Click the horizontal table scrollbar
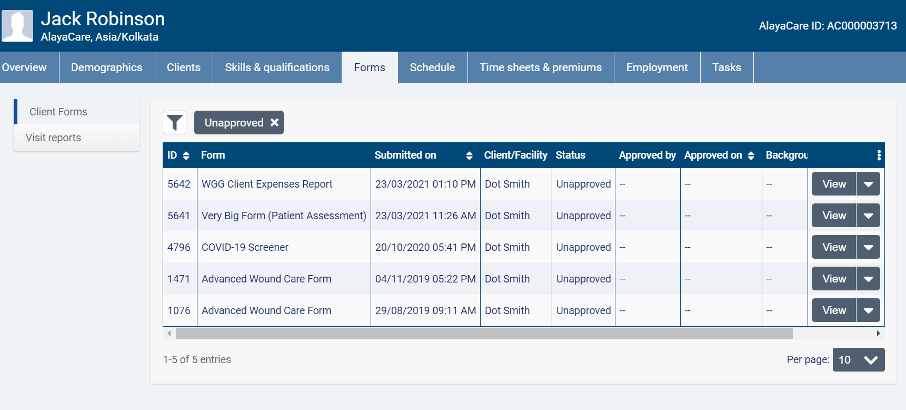The width and height of the screenshot is (906, 410). 483,333
